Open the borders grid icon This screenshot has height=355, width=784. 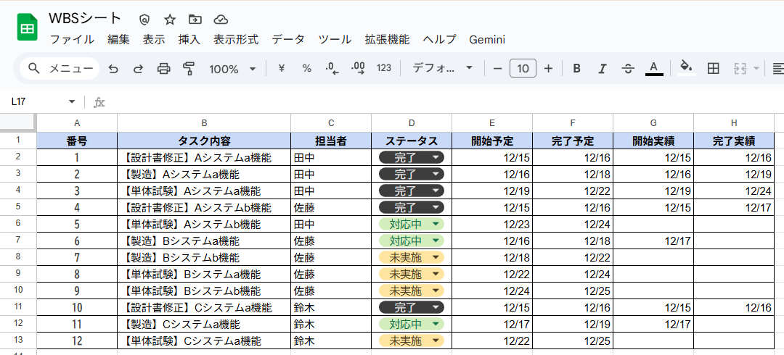(714, 69)
